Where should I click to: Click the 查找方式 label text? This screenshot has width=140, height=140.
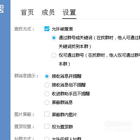tap(24, 29)
